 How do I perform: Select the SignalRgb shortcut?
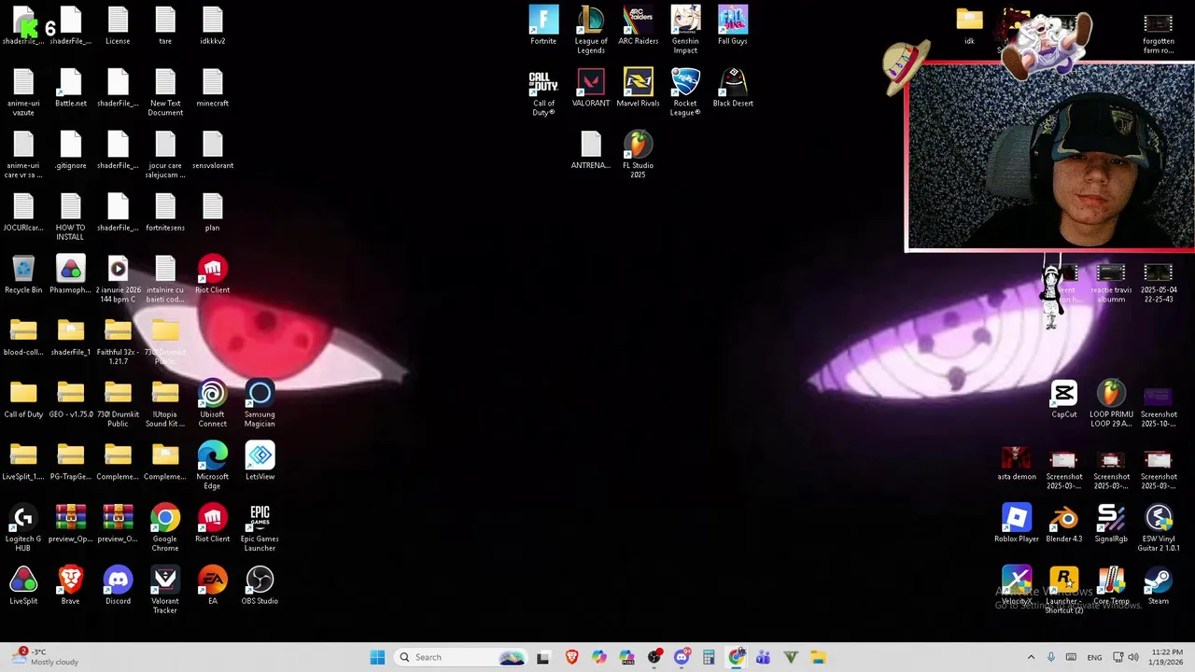click(1111, 523)
